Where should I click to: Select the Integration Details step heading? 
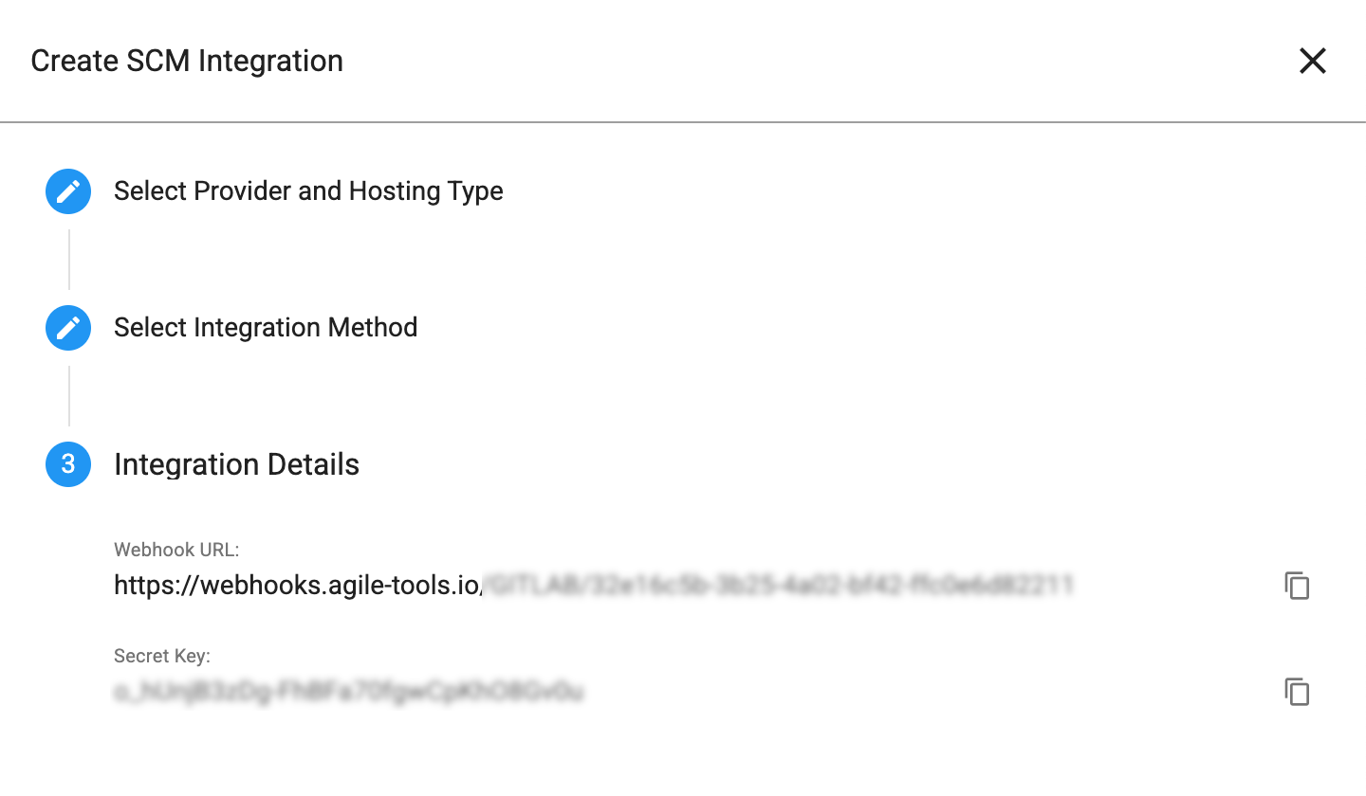coord(236,464)
